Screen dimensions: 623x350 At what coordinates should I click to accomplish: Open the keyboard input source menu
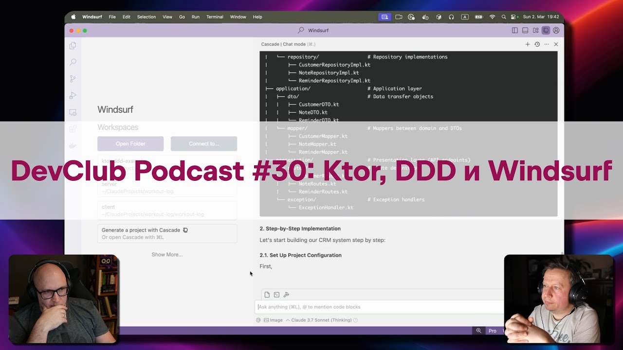click(x=465, y=17)
